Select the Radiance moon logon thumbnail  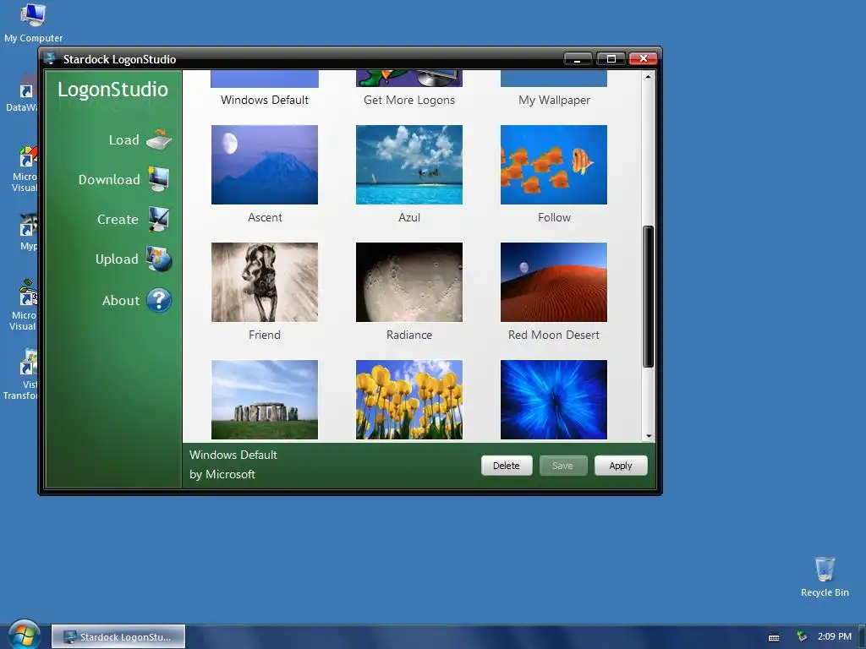pyautogui.click(x=409, y=282)
